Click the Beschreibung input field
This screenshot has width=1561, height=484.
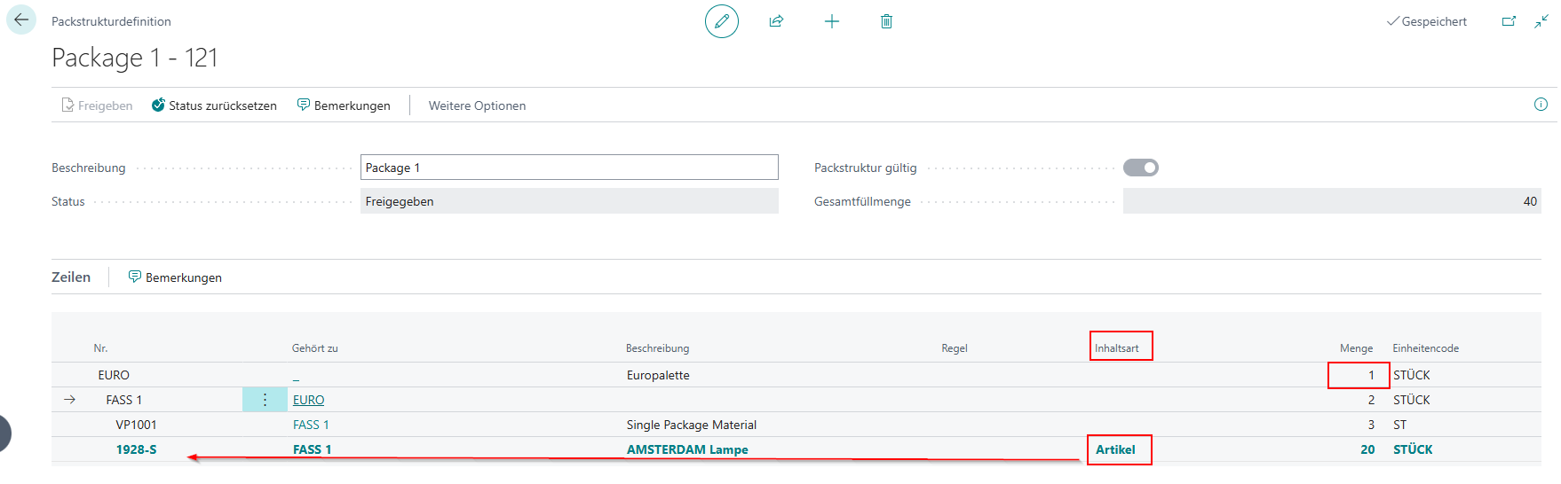[569, 168]
